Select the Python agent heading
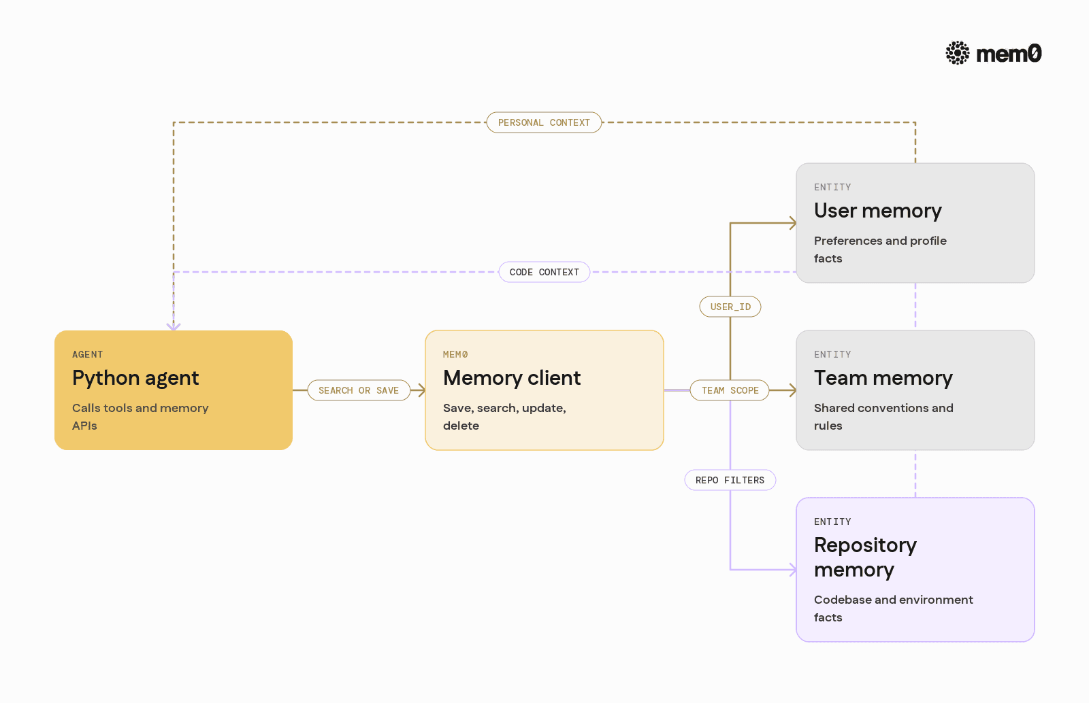This screenshot has width=1089, height=703. coord(135,378)
